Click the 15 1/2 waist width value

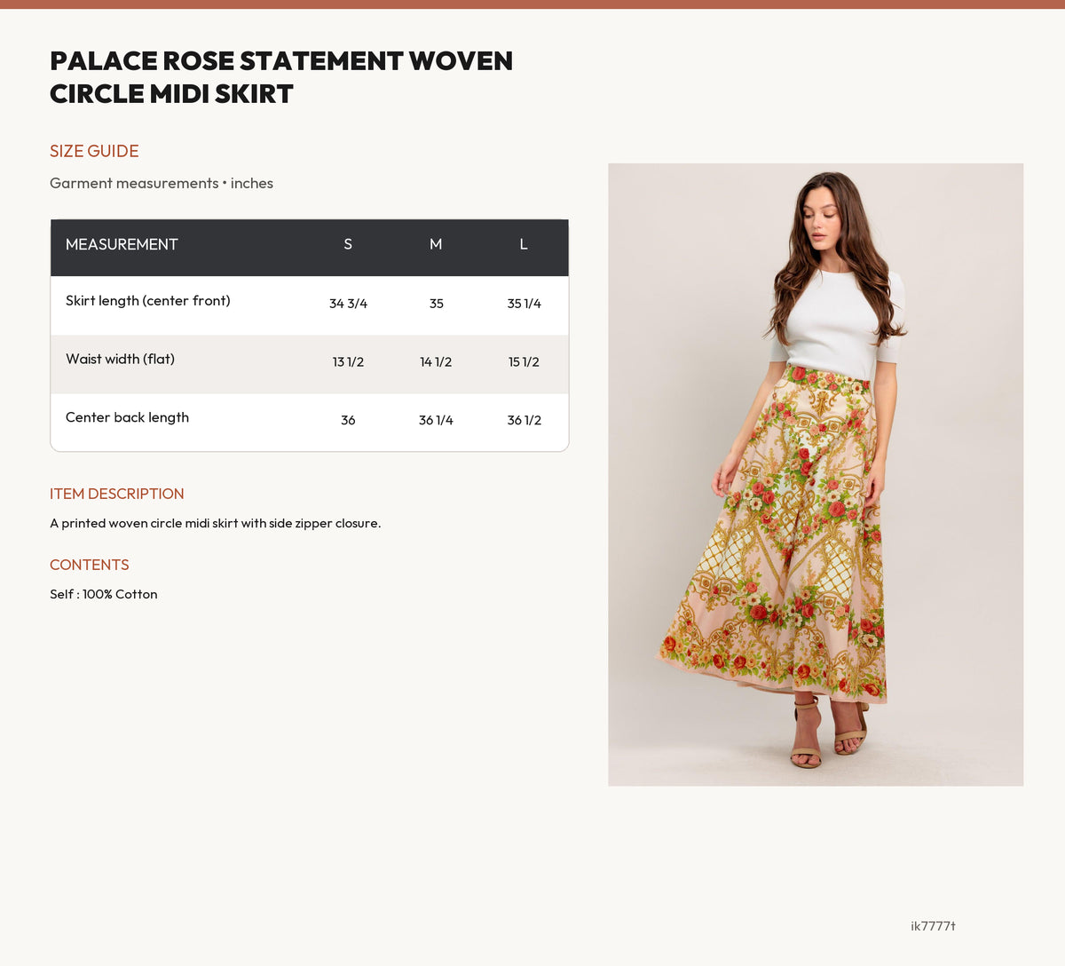pyautogui.click(x=524, y=362)
